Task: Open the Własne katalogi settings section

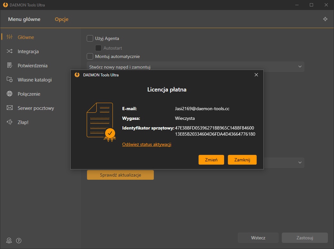Action: (x=35, y=80)
